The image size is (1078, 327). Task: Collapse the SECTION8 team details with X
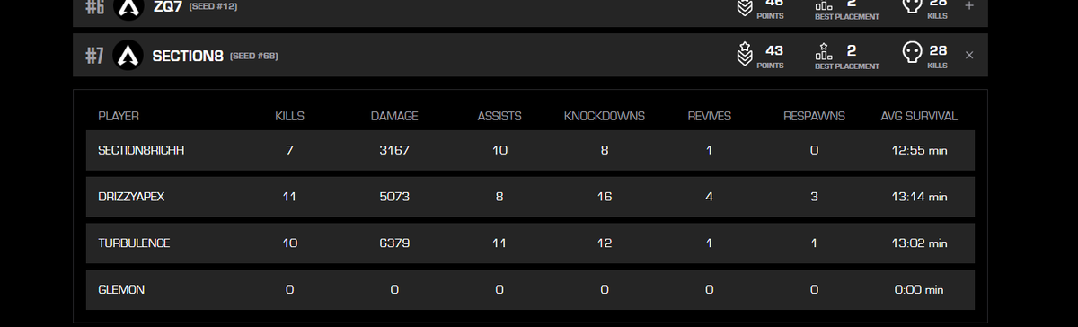click(x=969, y=56)
